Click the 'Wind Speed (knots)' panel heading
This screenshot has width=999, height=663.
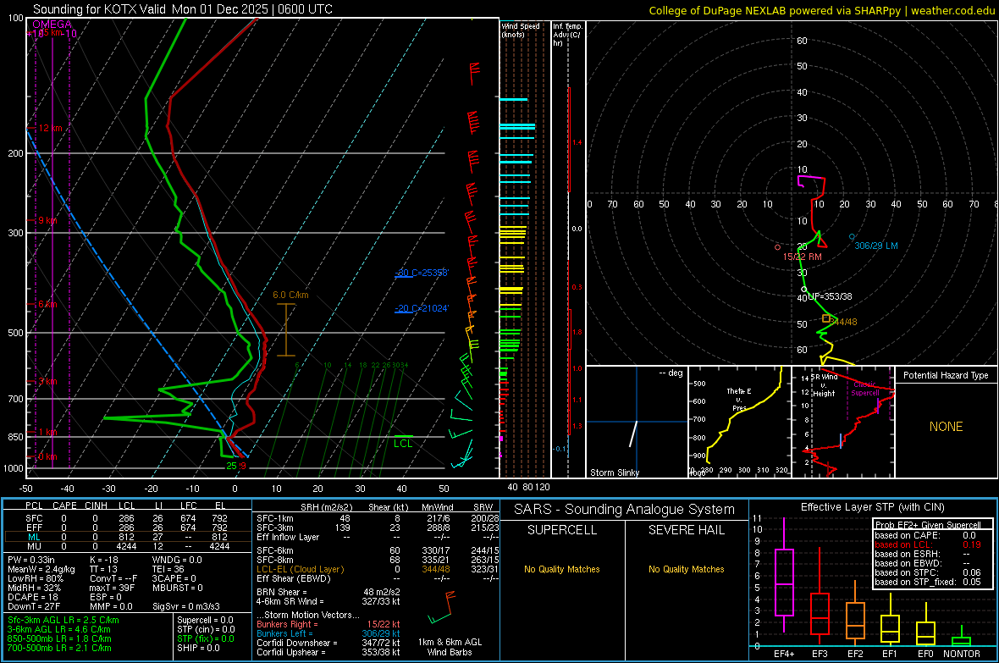pyautogui.click(x=520, y=30)
